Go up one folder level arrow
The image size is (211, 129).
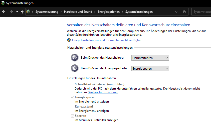pyautogui.click(x=22, y=12)
